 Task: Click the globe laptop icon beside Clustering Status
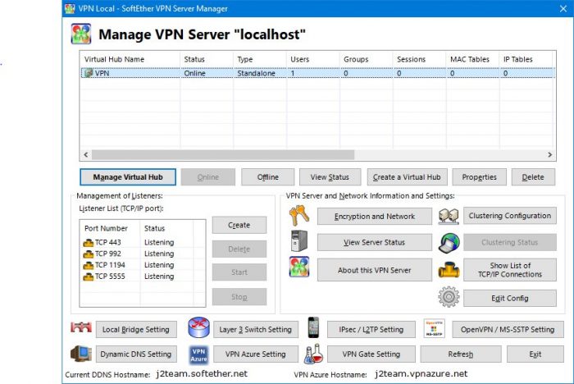click(449, 242)
